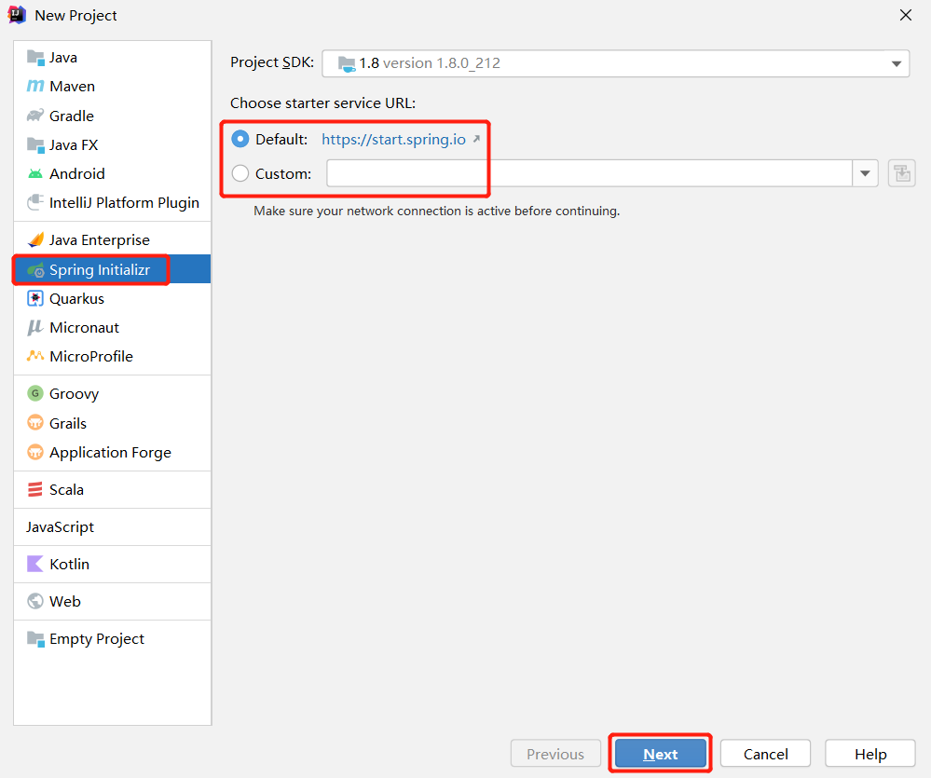Click the Empty Project folder icon

pyautogui.click(x=35, y=639)
